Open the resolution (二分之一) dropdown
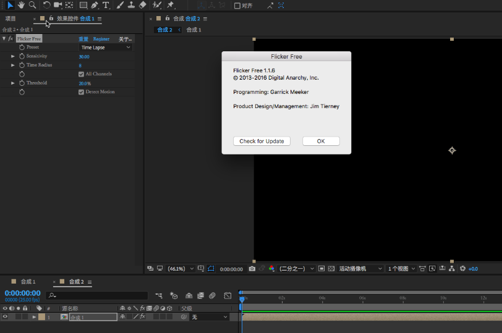This screenshot has height=333, width=502. coord(297,269)
